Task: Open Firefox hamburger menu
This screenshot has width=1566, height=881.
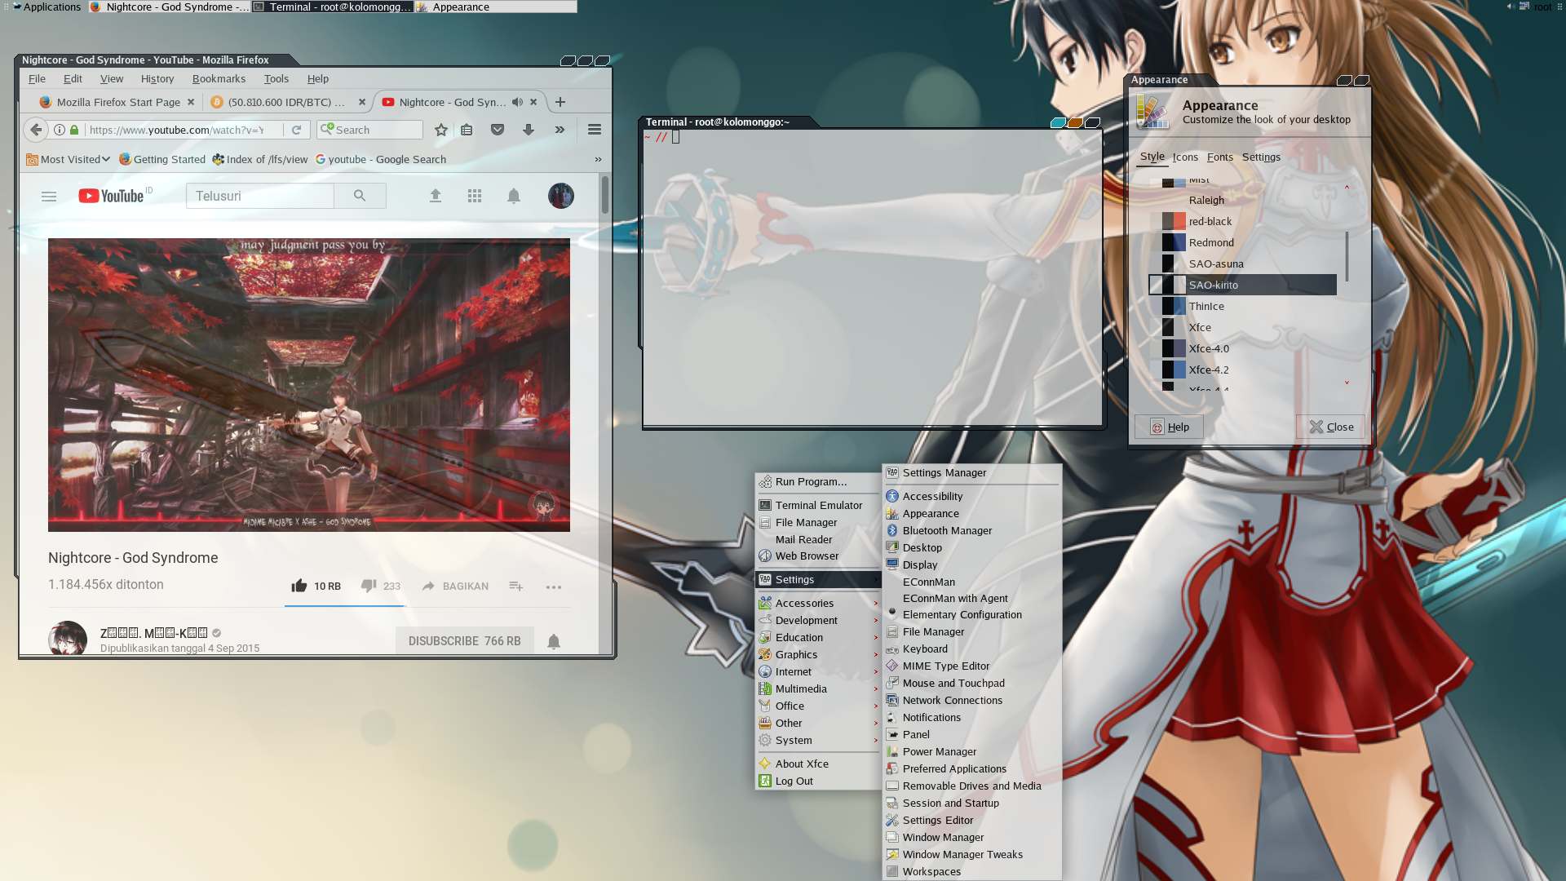Action: [595, 130]
